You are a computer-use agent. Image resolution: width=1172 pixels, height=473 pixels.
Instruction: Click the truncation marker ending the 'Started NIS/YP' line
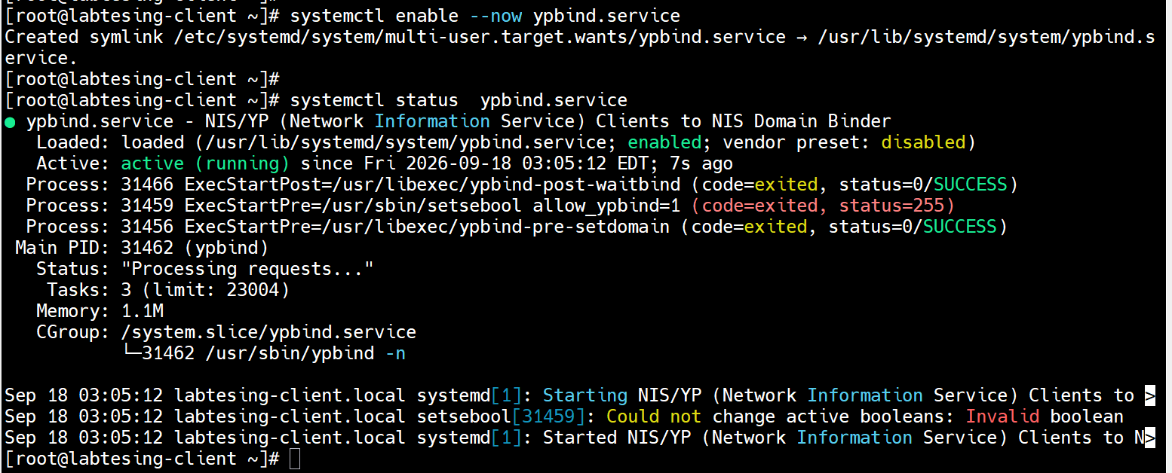[1150, 438]
